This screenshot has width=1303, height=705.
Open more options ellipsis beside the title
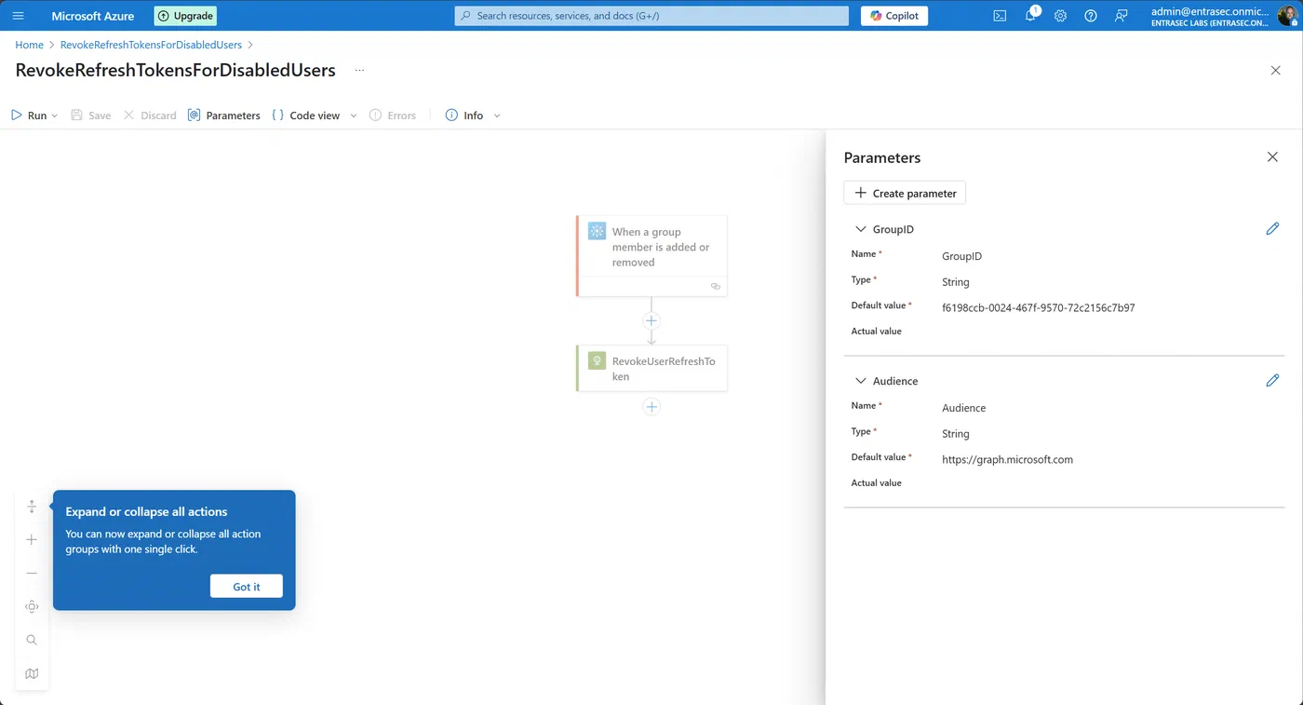pyautogui.click(x=360, y=71)
